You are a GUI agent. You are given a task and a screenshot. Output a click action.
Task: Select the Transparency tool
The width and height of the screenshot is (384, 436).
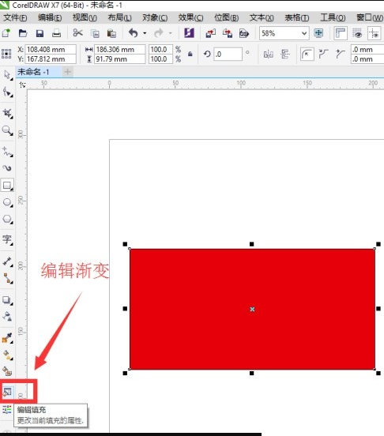(x=7, y=317)
